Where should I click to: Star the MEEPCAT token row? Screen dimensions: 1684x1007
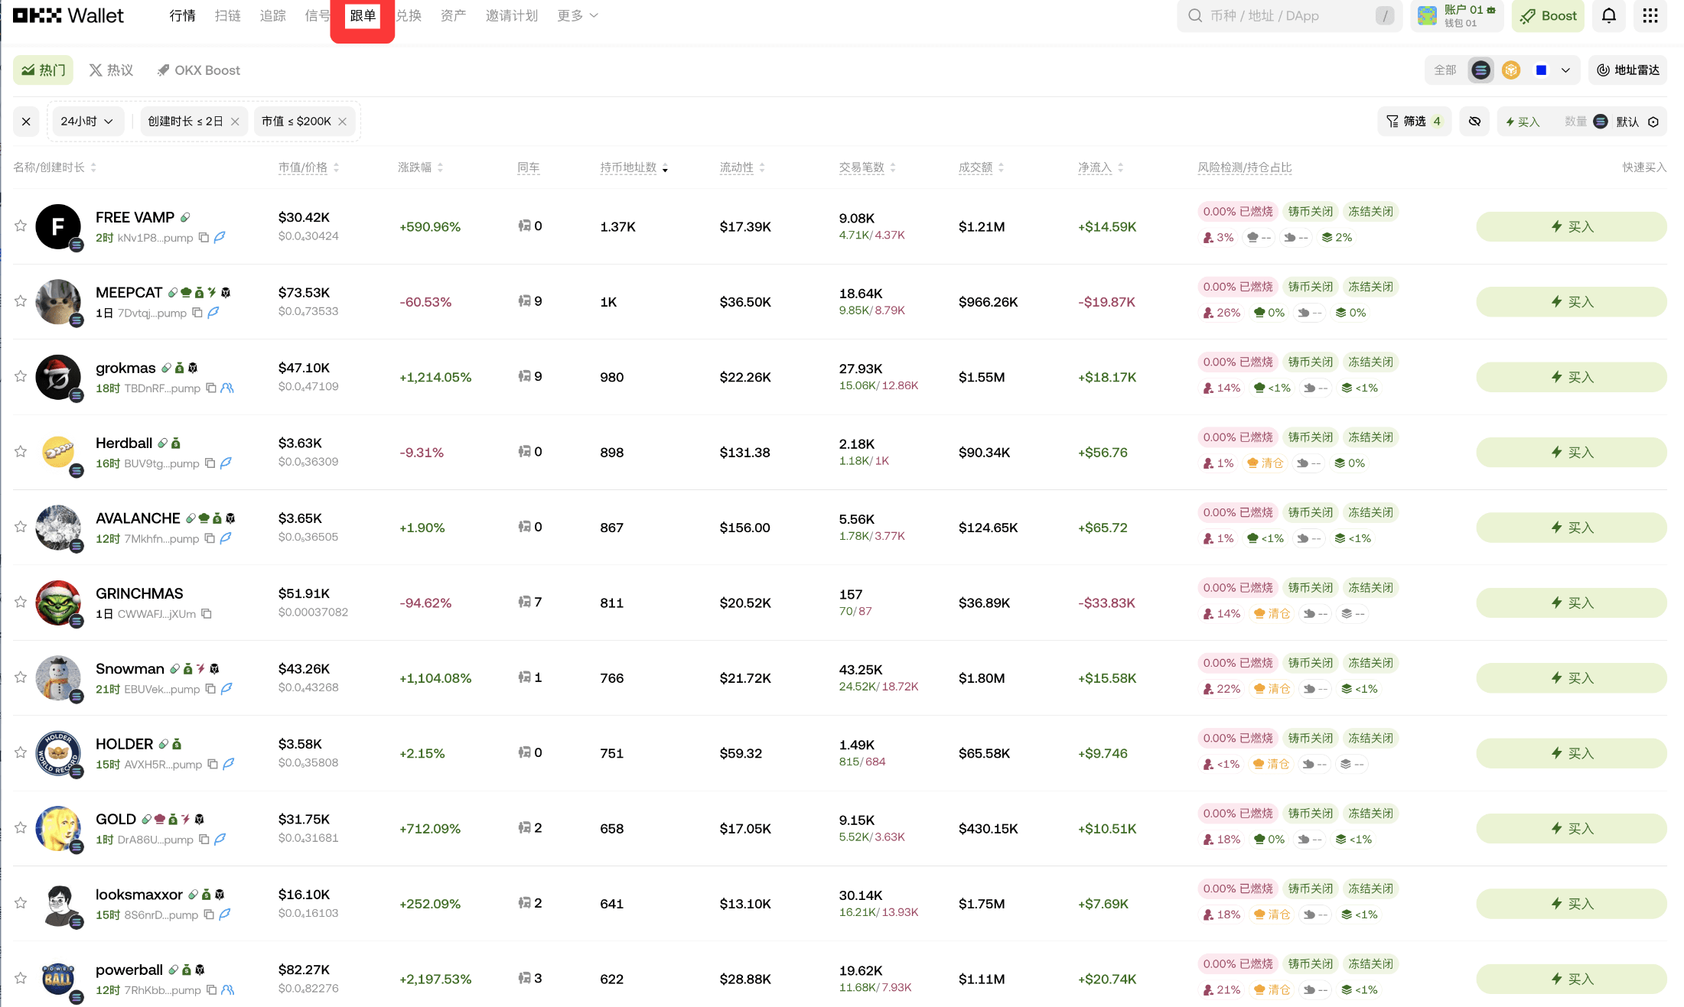tap(21, 301)
